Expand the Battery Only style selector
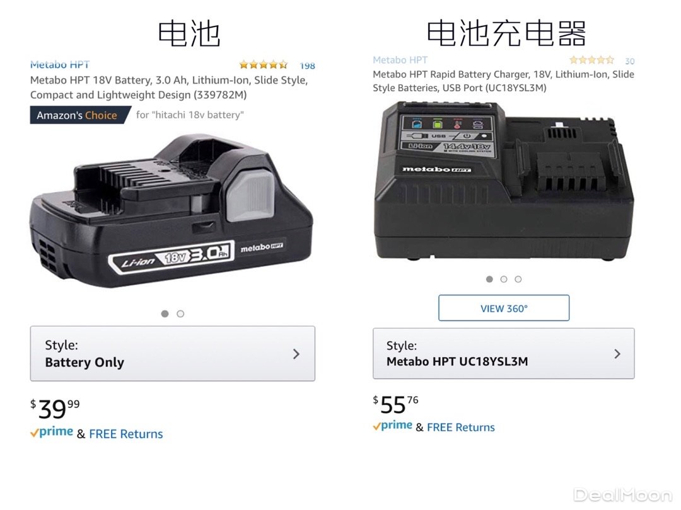 (x=172, y=353)
